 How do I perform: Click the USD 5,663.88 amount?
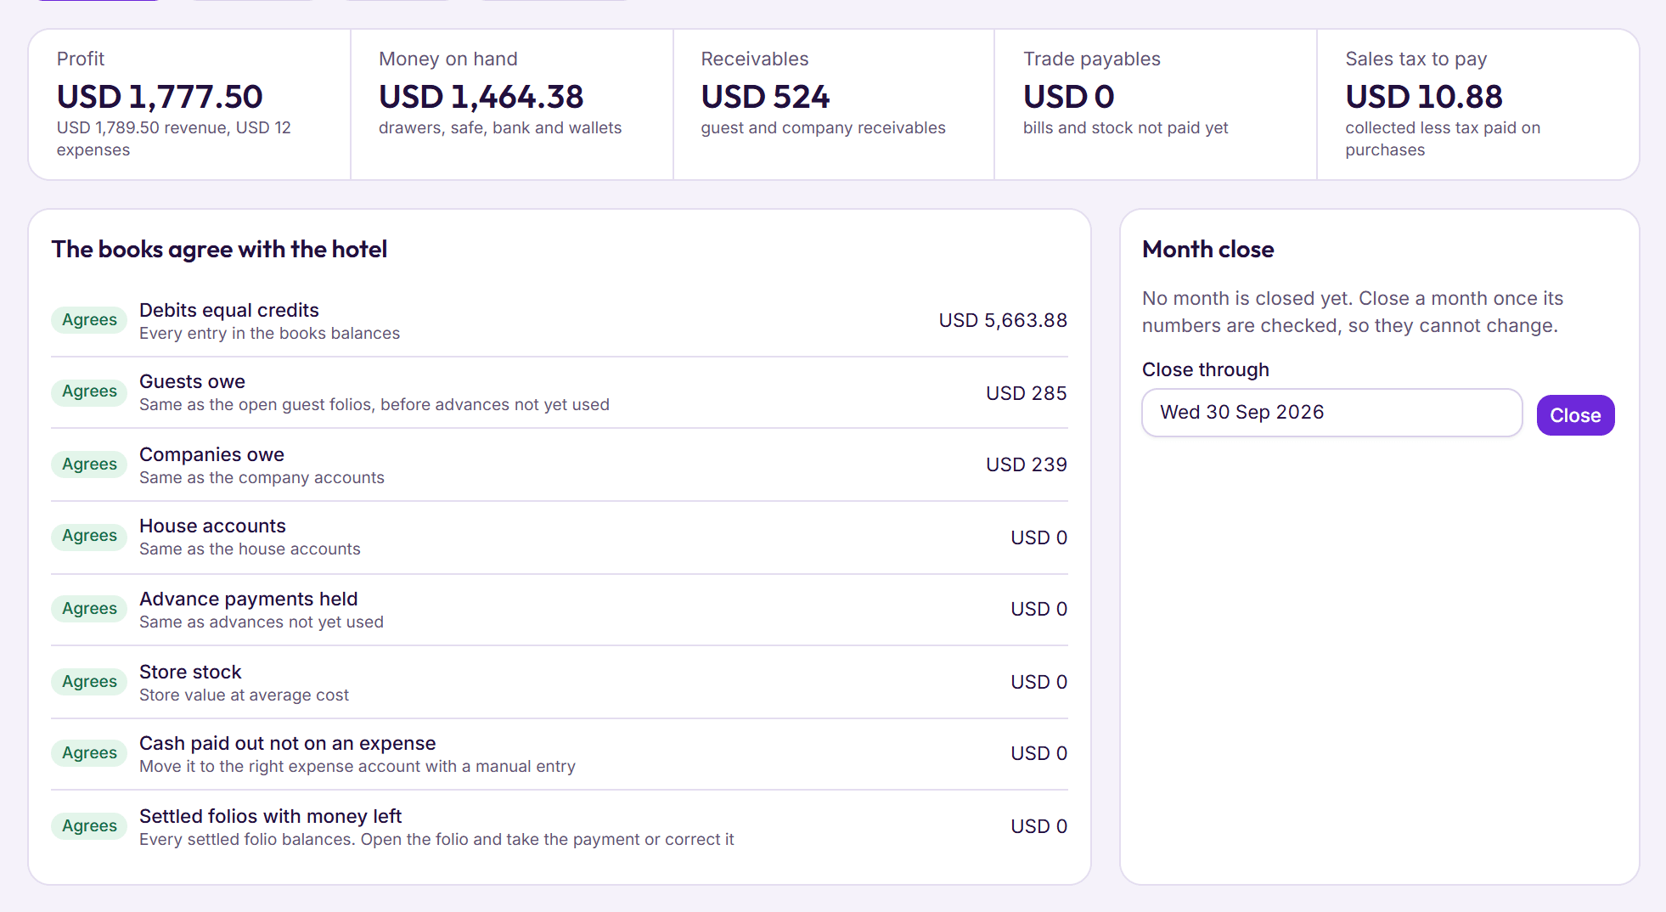1003,320
